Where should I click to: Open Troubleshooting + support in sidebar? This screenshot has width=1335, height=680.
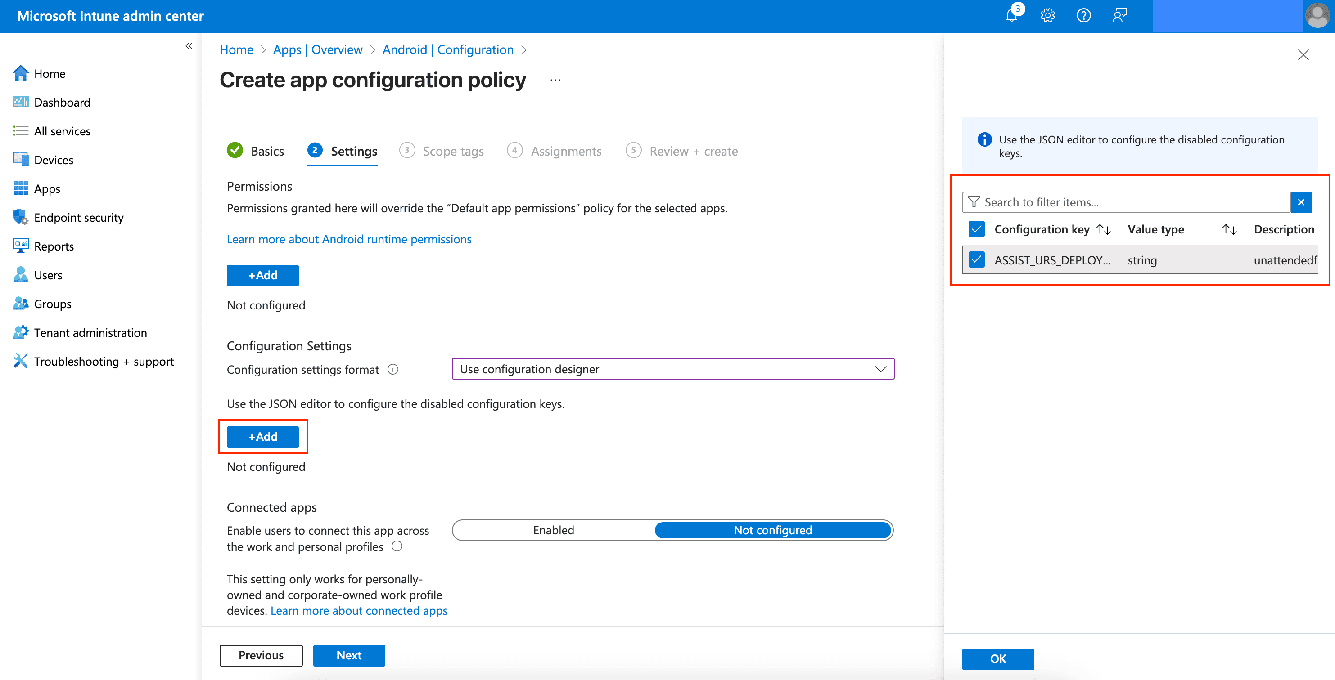coord(104,362)
